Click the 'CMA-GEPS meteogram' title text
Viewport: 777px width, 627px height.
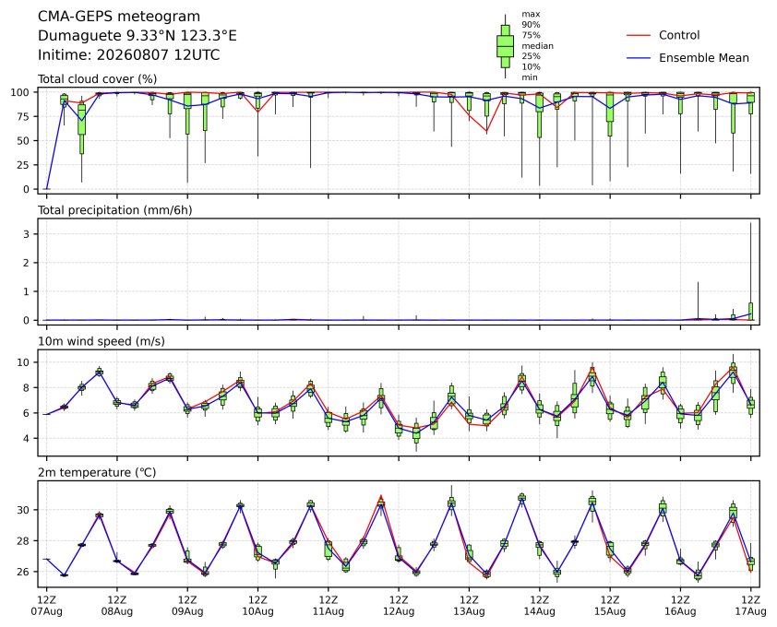pyautogui.click(x=119, y=17)
